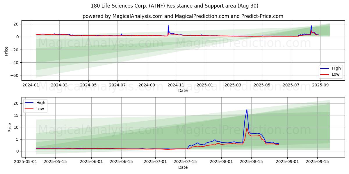Click the 2025-09-15 tick label
Screen dimensions: 349x174
(x=317, y=162)
